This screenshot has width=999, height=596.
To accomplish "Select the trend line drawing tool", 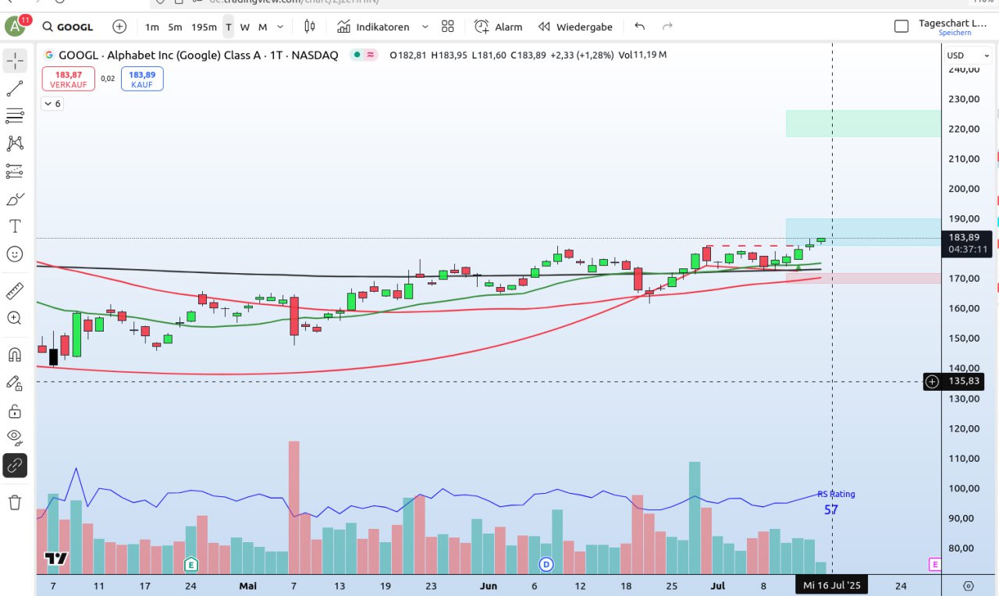I will [14, 89].
